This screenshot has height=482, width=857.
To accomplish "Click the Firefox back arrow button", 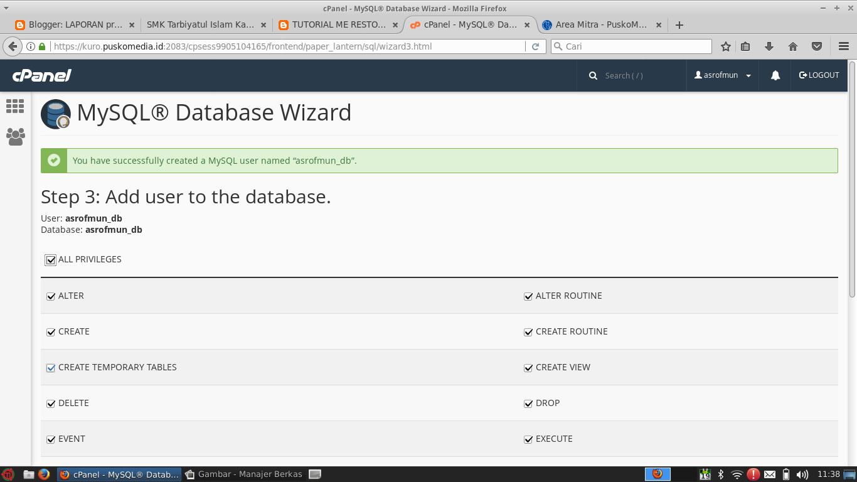I will 13,46.
